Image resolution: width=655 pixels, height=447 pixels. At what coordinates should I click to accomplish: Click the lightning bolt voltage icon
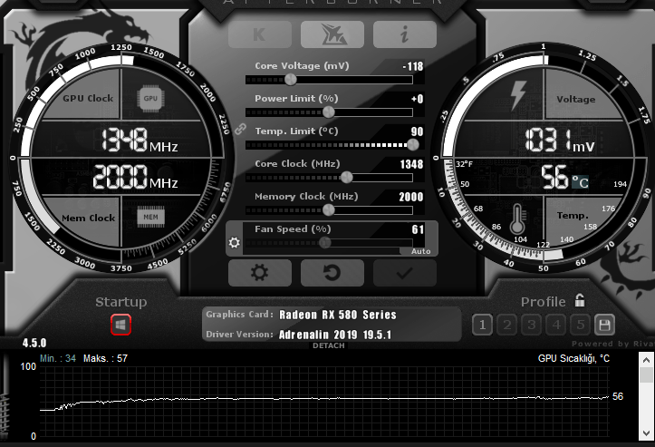click(x=518, y=95)
